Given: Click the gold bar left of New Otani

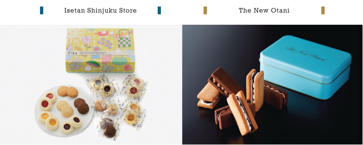Looking at the screenshot, I should 205,11.
